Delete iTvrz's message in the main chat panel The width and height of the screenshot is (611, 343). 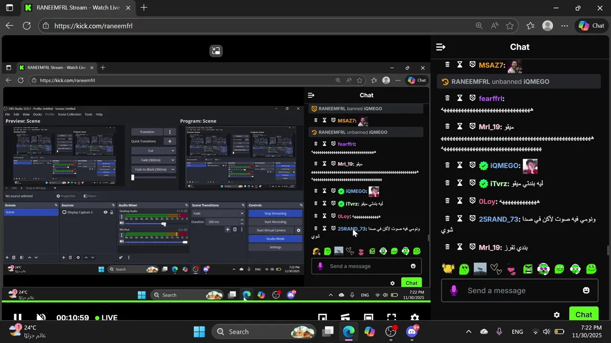pos(447,183)
